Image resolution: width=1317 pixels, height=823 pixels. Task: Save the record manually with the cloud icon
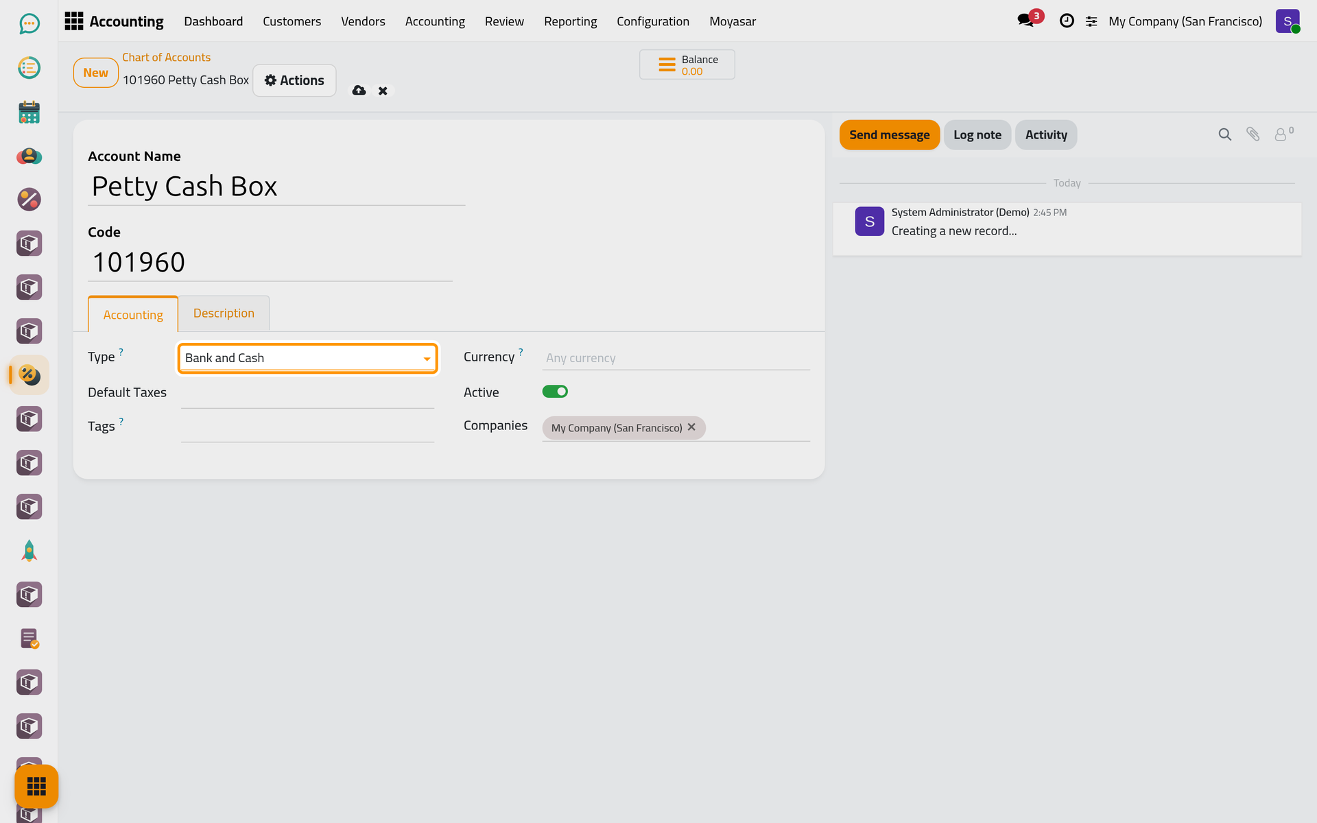[359, 91]
